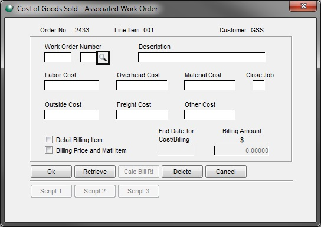Select the Freight Cost field
Viewport: 321px width, 227px height.
coord(142,114)
